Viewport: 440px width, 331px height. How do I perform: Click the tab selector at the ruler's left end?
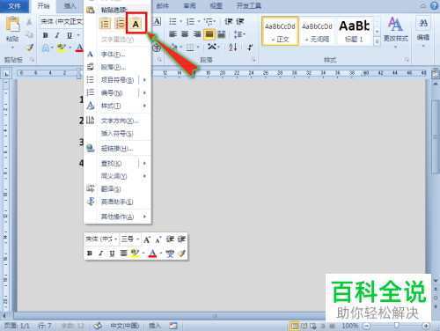click(6, 73)
